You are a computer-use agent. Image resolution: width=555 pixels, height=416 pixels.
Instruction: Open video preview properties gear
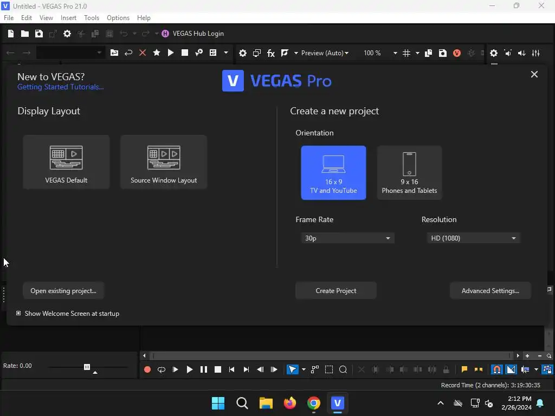[242, 53]
